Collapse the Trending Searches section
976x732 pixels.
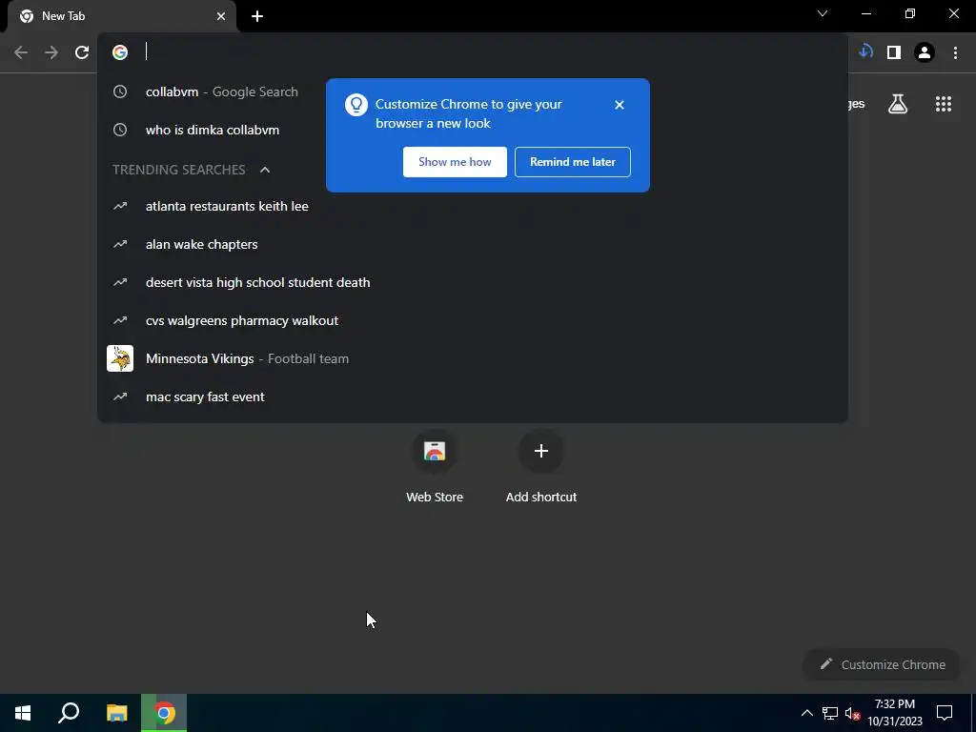(265, 170)
